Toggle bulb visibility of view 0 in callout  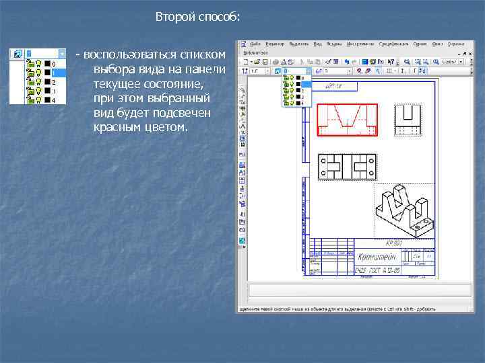[x=38, y=64]
